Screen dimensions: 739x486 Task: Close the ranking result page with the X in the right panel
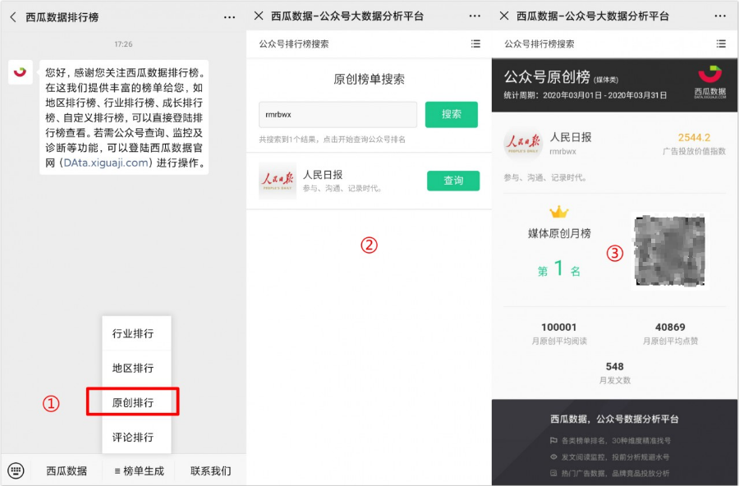click(x=504, y=16)
